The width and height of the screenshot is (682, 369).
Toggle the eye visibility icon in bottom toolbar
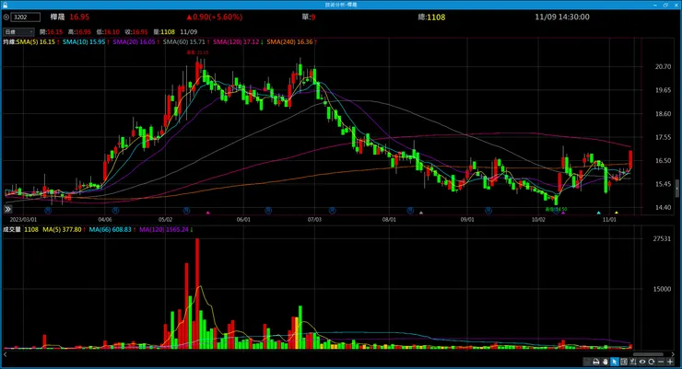click(642, 362)
